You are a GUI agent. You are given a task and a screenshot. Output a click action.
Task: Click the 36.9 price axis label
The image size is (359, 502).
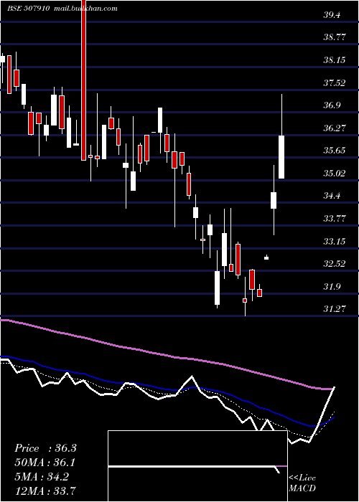coord(332,105)
